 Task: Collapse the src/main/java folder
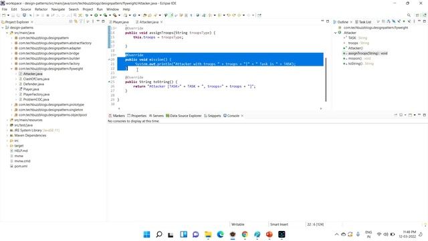7,33
